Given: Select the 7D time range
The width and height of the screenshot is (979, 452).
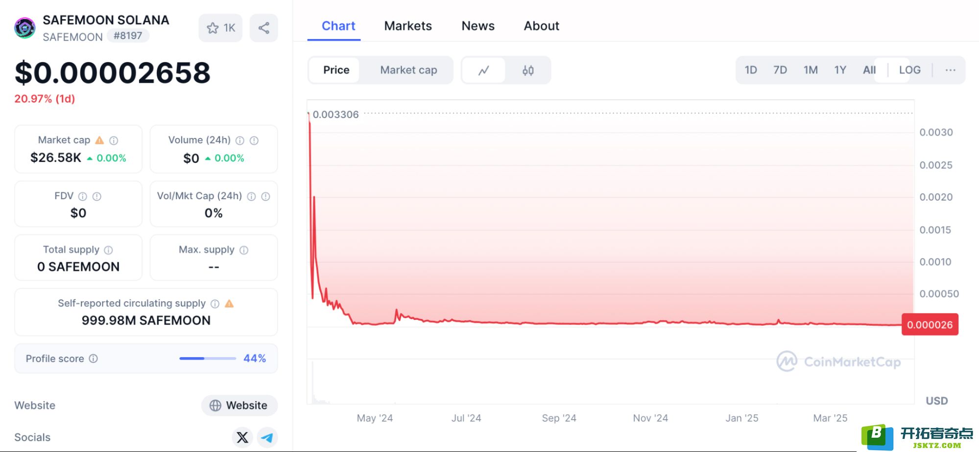Looking at the screenshot, I should point(780,70).
